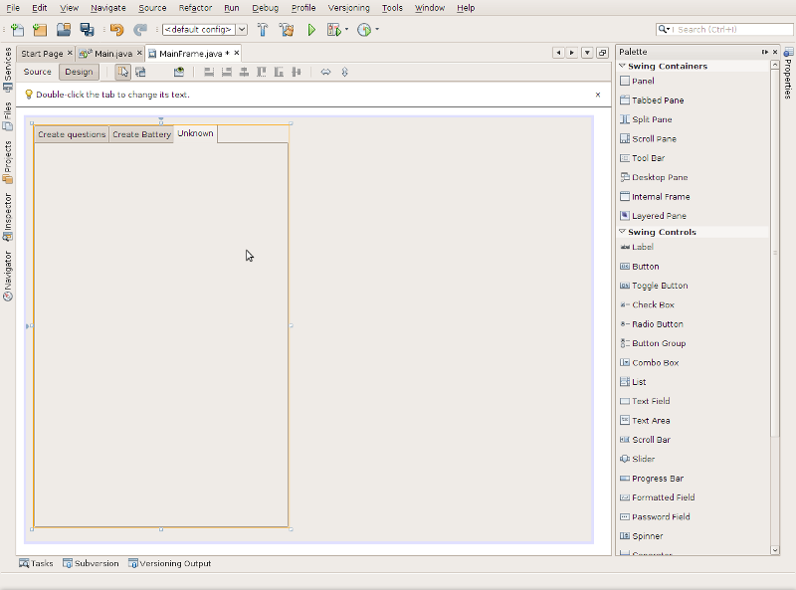Collapse the Swing Containers section
This screenshot has width=796, height=590.
(622, 66)
